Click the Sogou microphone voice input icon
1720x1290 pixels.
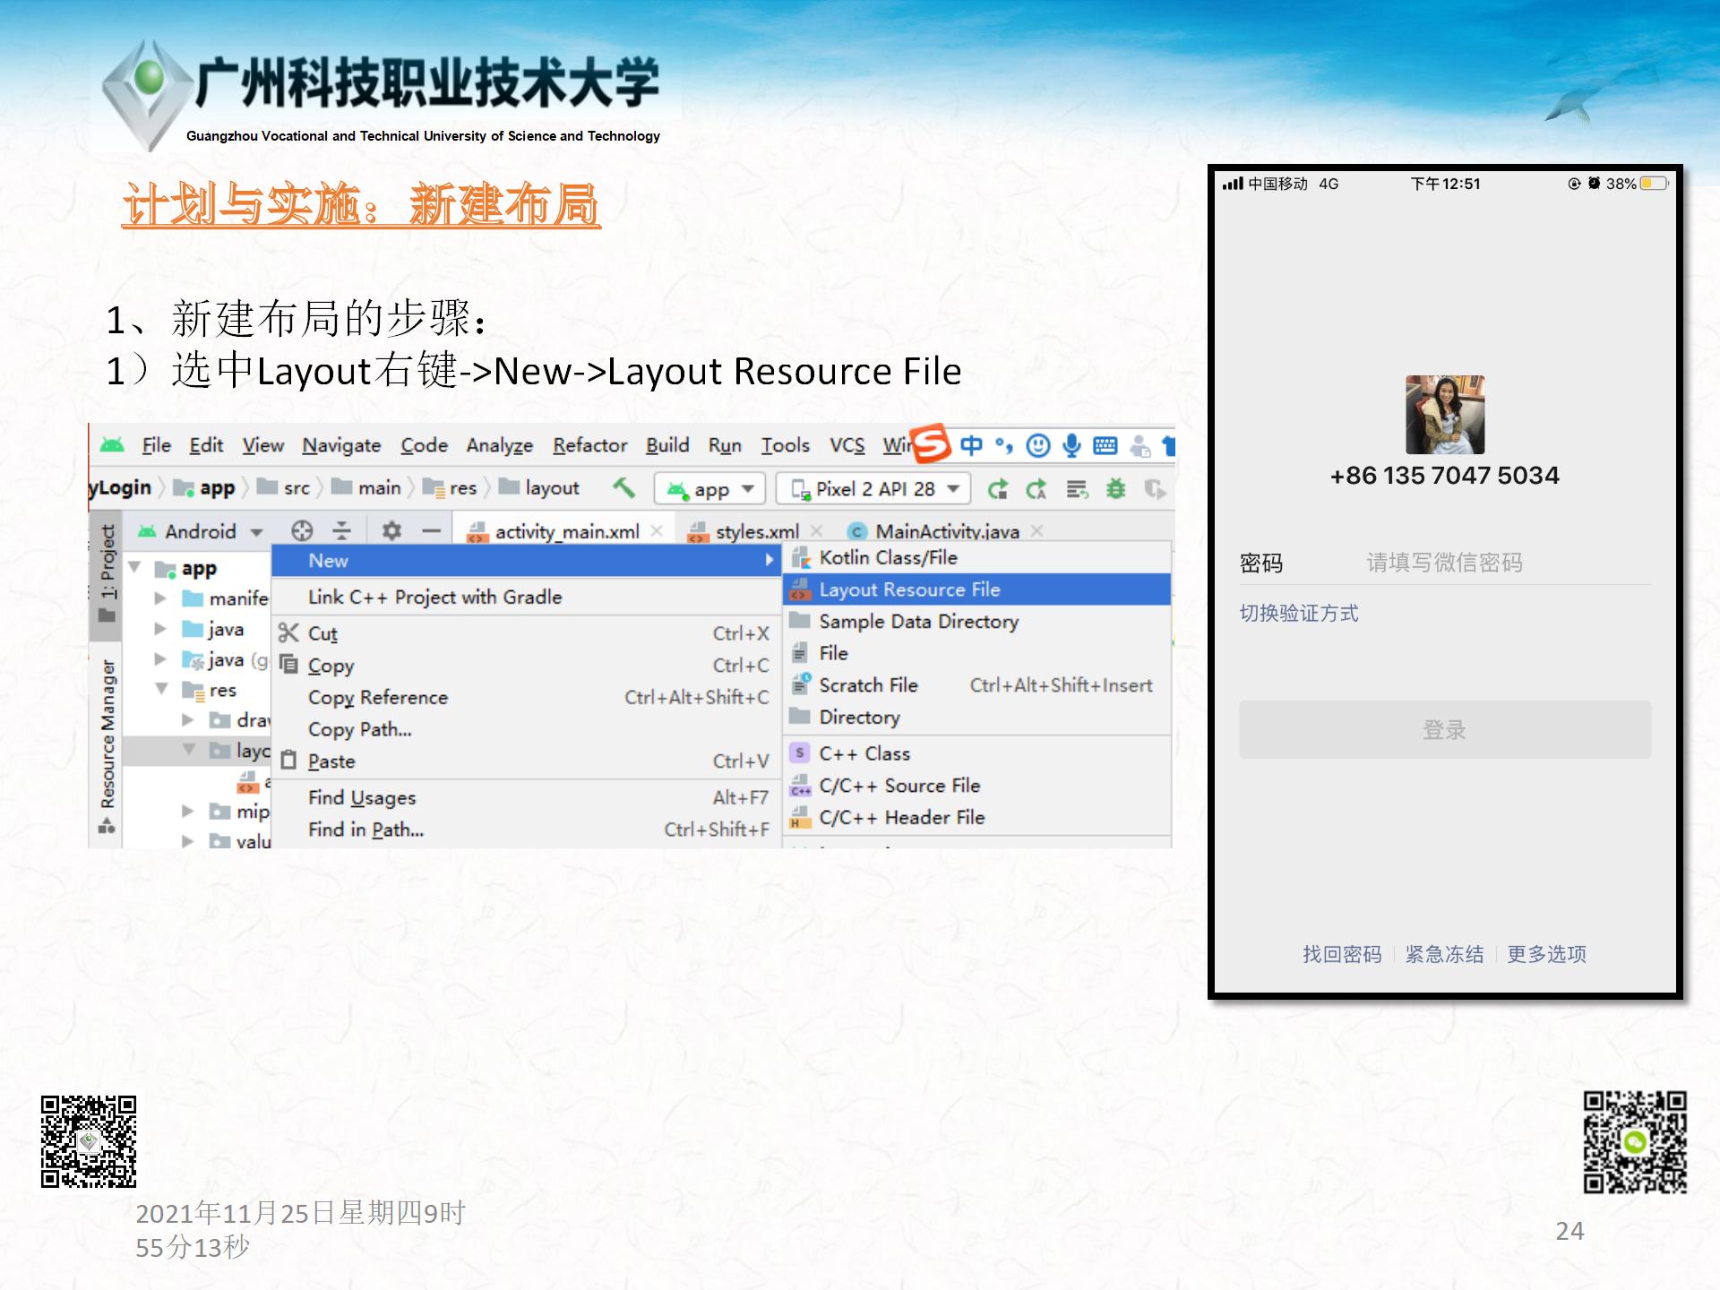[1071, 445]
